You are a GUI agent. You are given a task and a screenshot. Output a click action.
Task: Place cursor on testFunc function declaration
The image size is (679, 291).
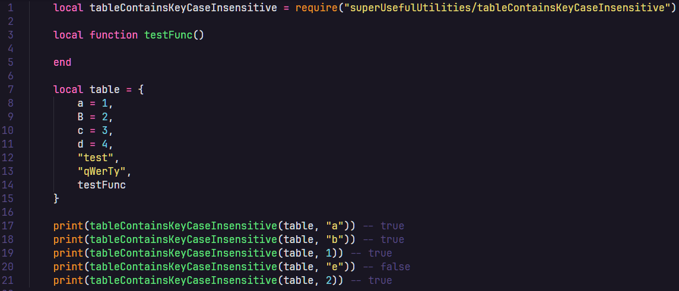(x=168, y=35)
